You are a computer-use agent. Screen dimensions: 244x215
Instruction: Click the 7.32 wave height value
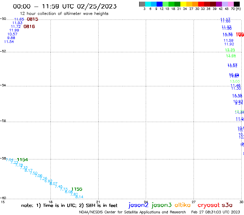click(x=24, y=168)
